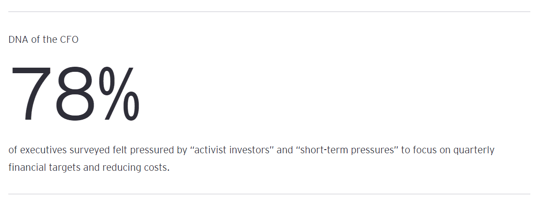The image size is (540, 203).
Task: Click the word "investors" in quotes
Action: click(x=249, y=150)
